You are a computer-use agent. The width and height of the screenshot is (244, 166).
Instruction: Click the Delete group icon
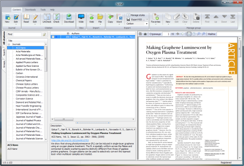(196, 18)
